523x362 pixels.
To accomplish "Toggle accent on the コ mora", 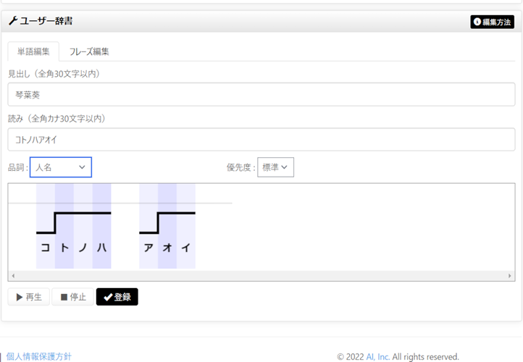I will [46, 247].
